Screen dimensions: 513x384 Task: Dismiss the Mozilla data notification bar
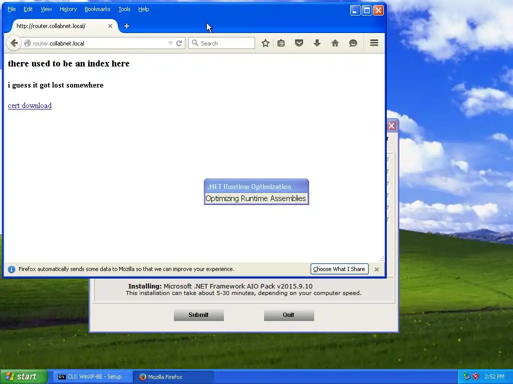point(377,269)
